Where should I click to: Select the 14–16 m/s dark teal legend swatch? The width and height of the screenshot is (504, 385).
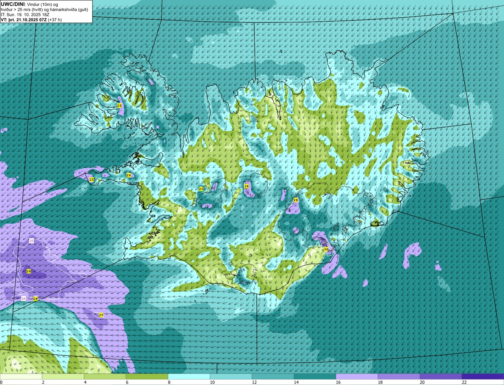pyautogui.click(x=315, y=376)
